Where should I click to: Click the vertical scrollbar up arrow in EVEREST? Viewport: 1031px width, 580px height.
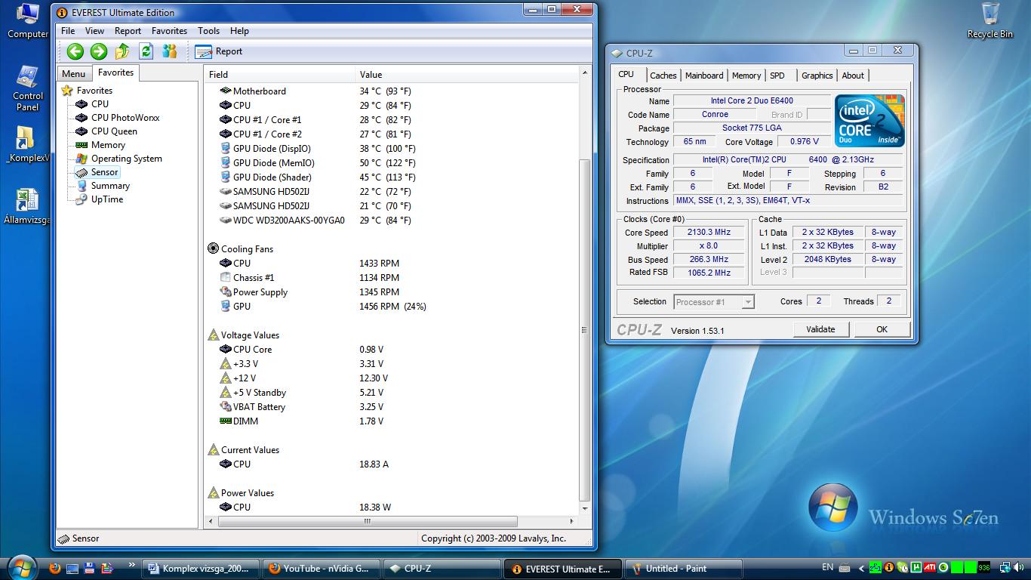(x=584, y=73)
